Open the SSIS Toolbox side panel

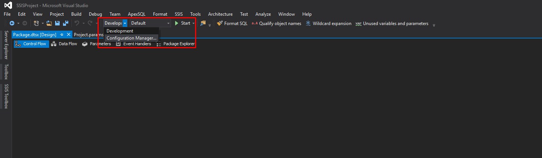click(x=6, y=96)
